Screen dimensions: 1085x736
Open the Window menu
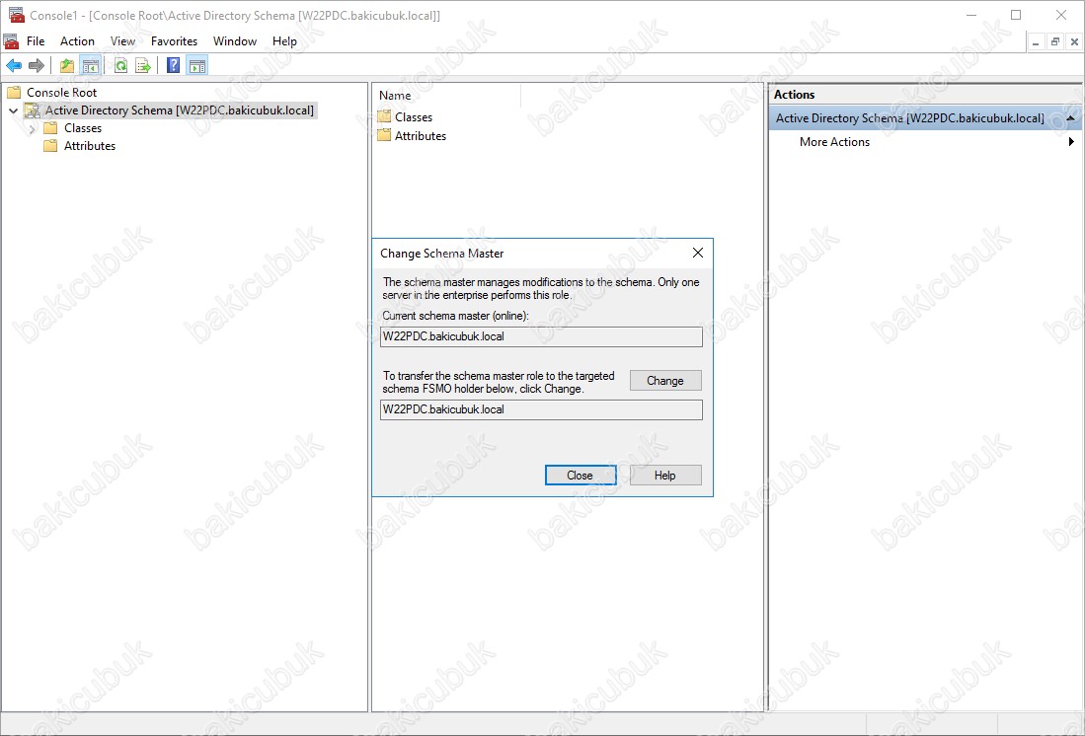235,40
